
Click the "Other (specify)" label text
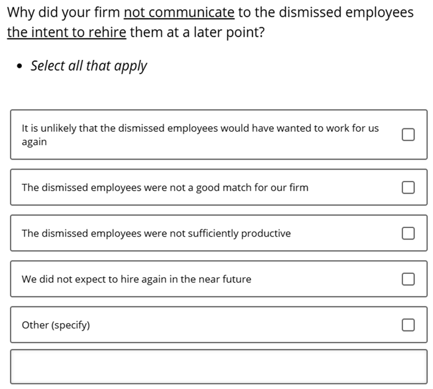(x=56, y=325)
